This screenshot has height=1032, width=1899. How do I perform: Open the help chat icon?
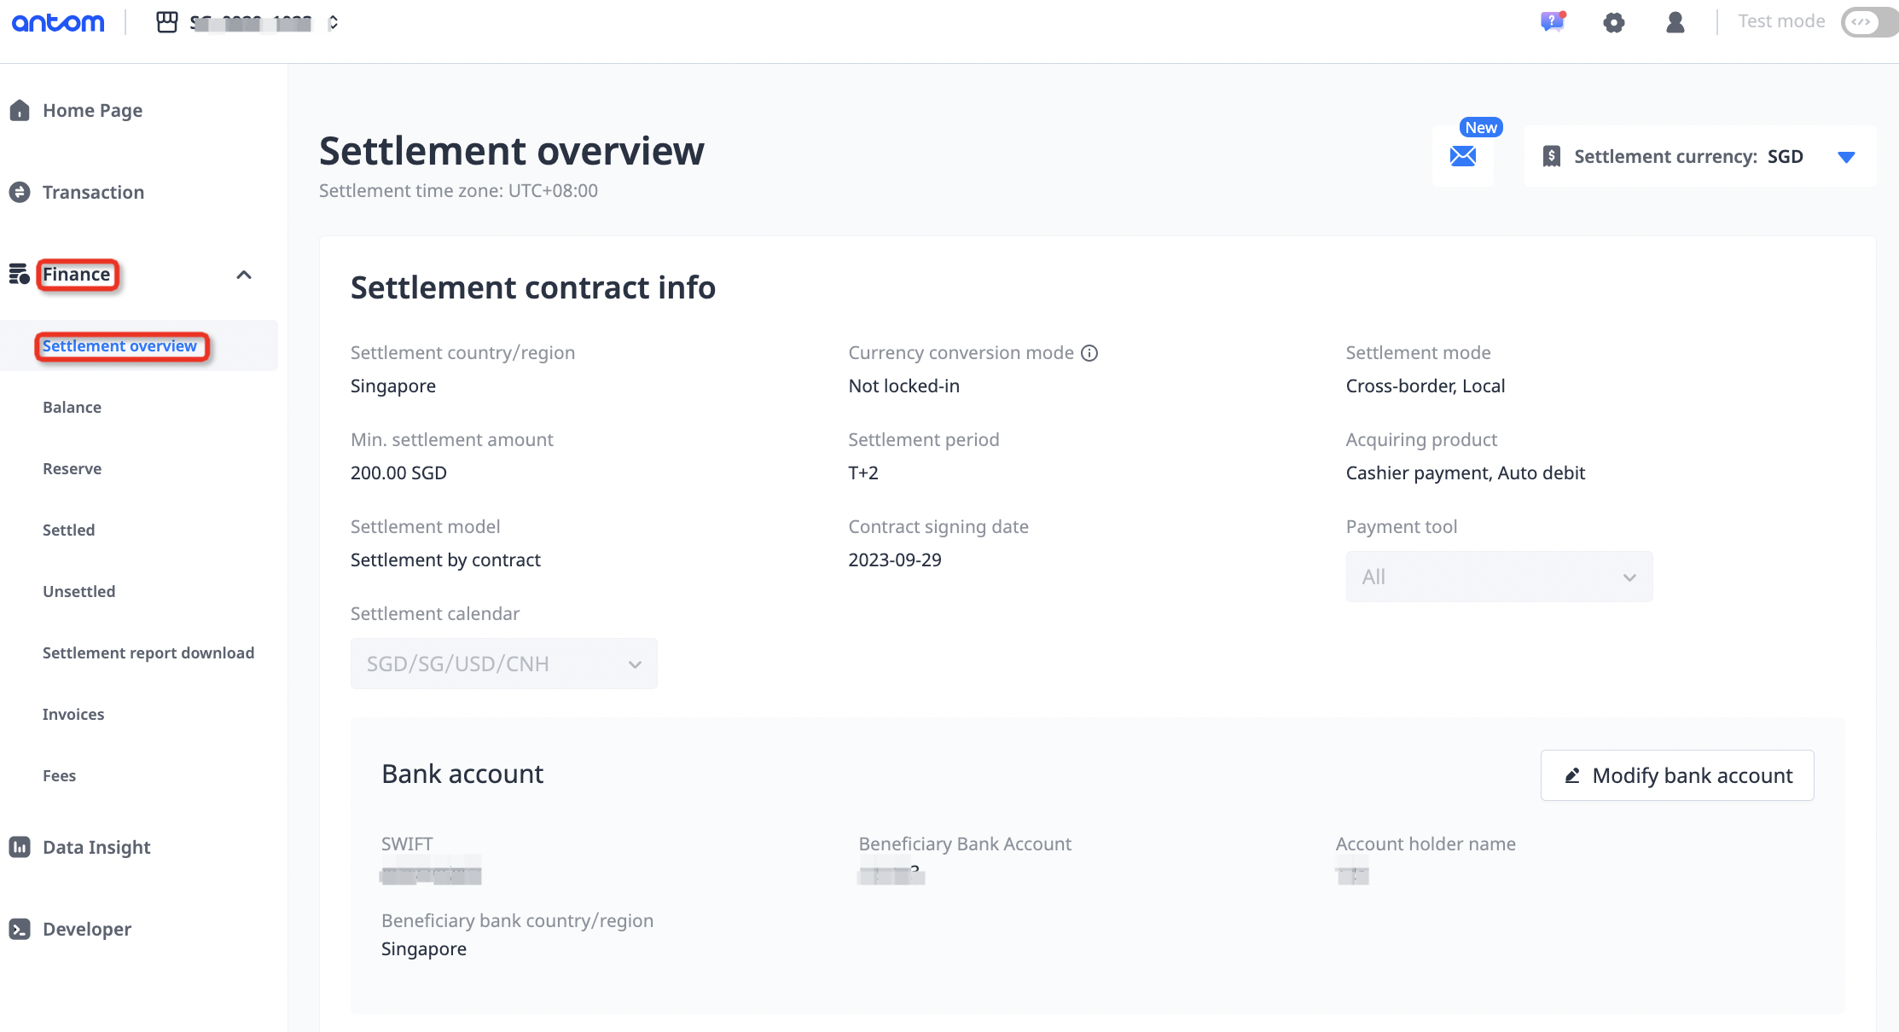click(x=1552, y=22)
